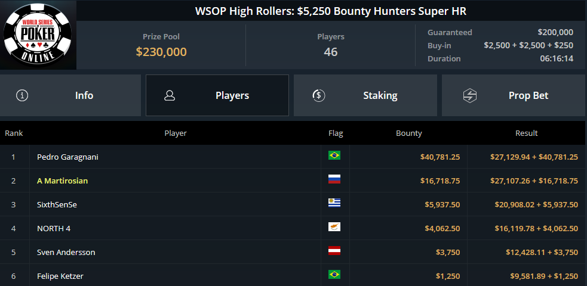This screenshot has height=286, width=587.
Task: Switch to the Staking tab
Action: coord(365,95)
